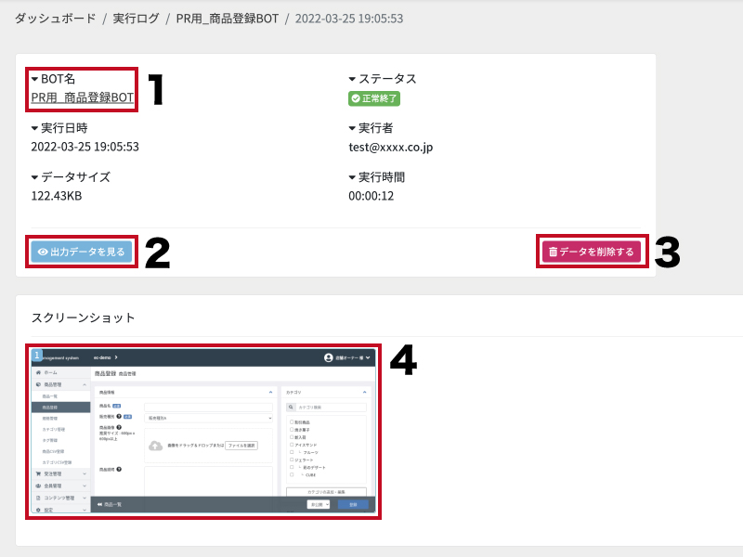Click the スクリーンショット section heading
The width and height of the screenshot is (743, 557).
point(83,317)
